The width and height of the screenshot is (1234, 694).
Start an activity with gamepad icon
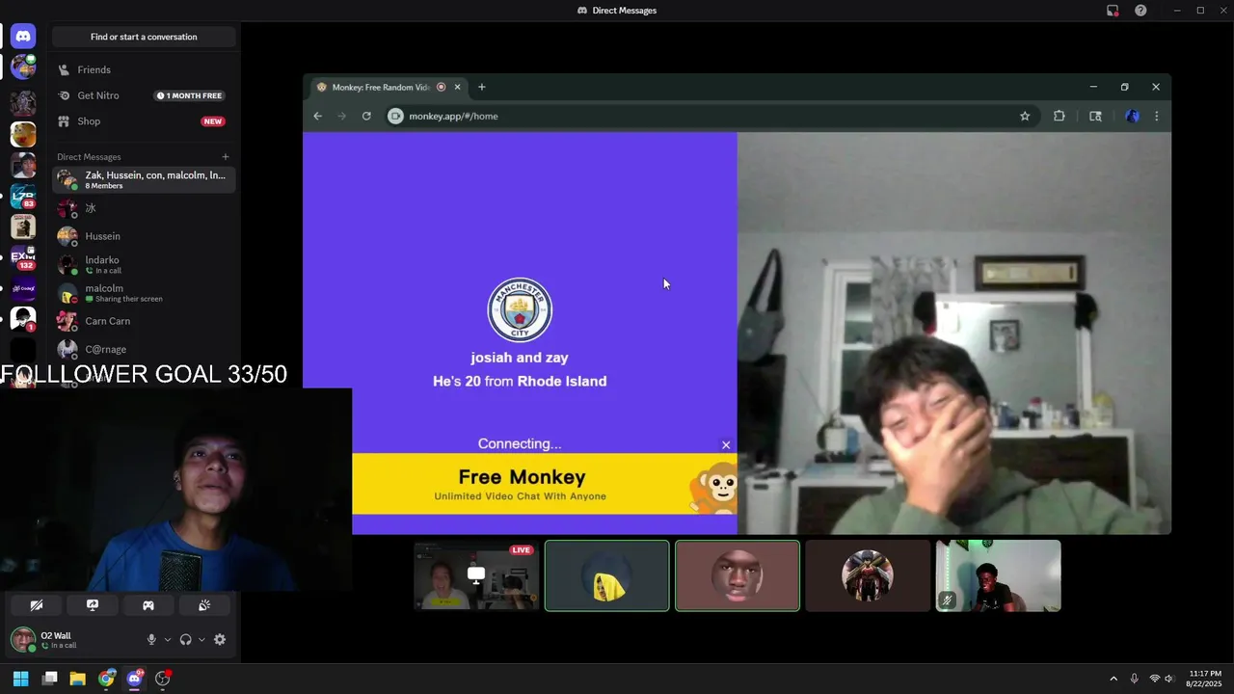pos(148,605)
